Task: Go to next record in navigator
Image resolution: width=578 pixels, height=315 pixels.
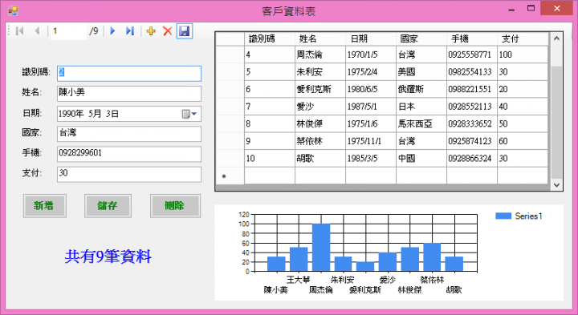Action: pyautogui.click(x=113, y=31)
